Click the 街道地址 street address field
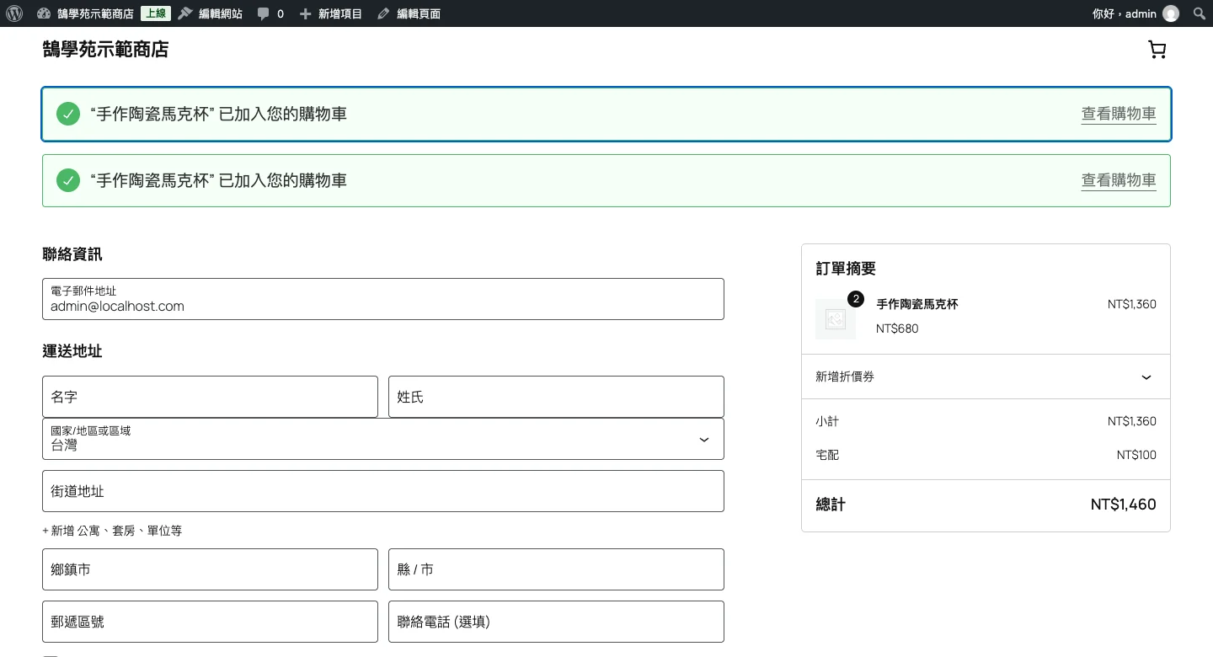 click(x=383, y=491)
